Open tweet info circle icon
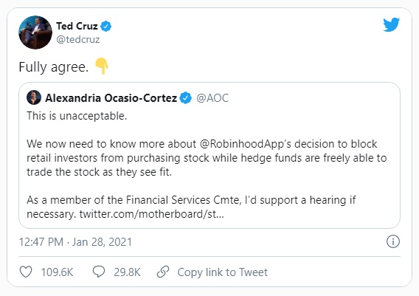 [x=392, y=241]
